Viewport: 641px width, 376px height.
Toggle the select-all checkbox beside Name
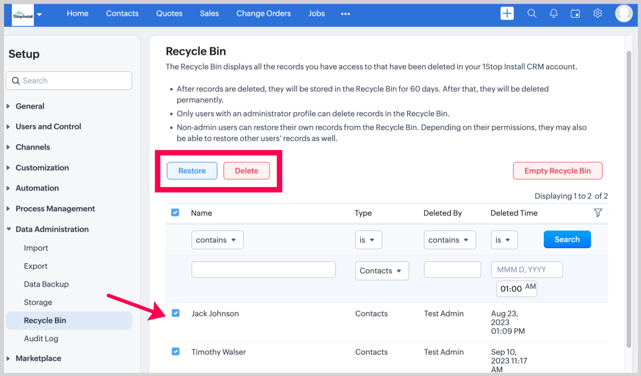tap(175, 213)
